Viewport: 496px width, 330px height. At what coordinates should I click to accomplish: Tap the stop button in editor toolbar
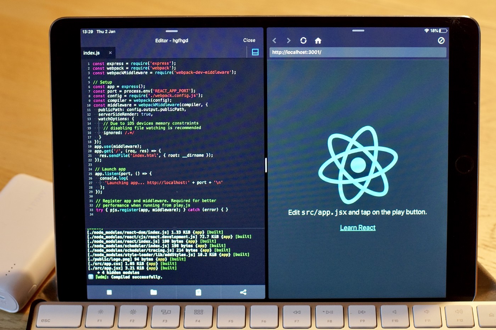coord(109,292)
